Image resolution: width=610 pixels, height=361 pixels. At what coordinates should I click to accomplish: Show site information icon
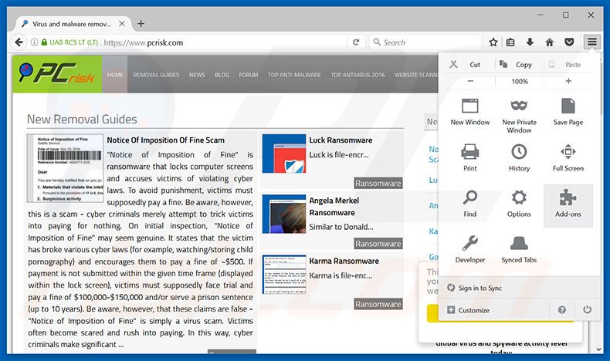34,42
